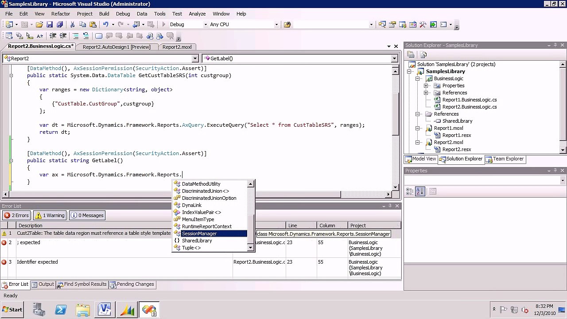This screenshot has height=319, width=567.
Task: Comment out the selected lines icon
Action: (76, 36)
